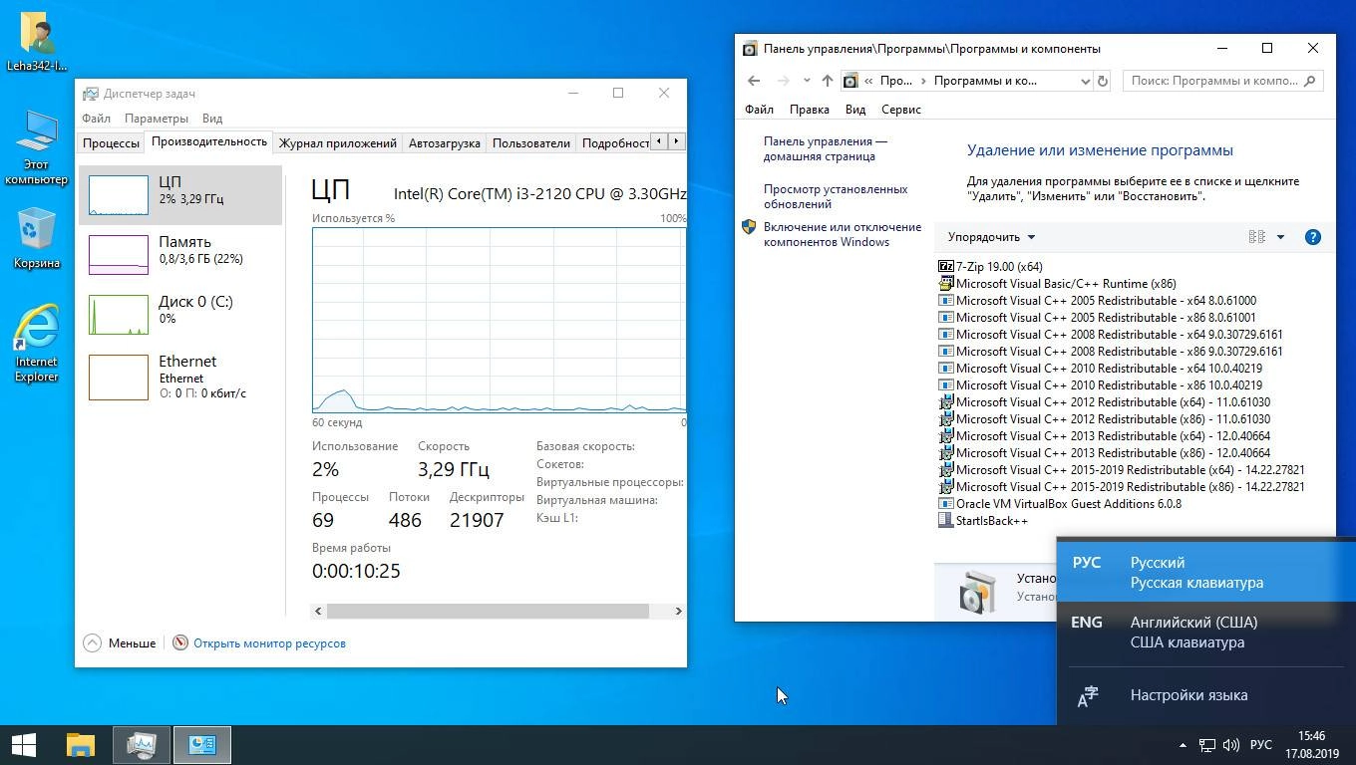Open Сервис menu in Control Panel
Image resolution: width=1356 pixels, height=765 pixels.
(x=901, y=110)
